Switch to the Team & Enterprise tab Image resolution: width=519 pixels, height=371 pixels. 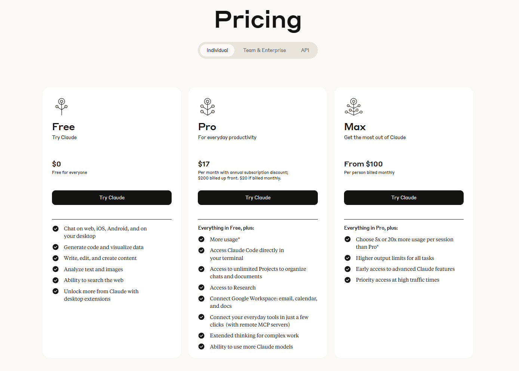[x=264, y=50]
